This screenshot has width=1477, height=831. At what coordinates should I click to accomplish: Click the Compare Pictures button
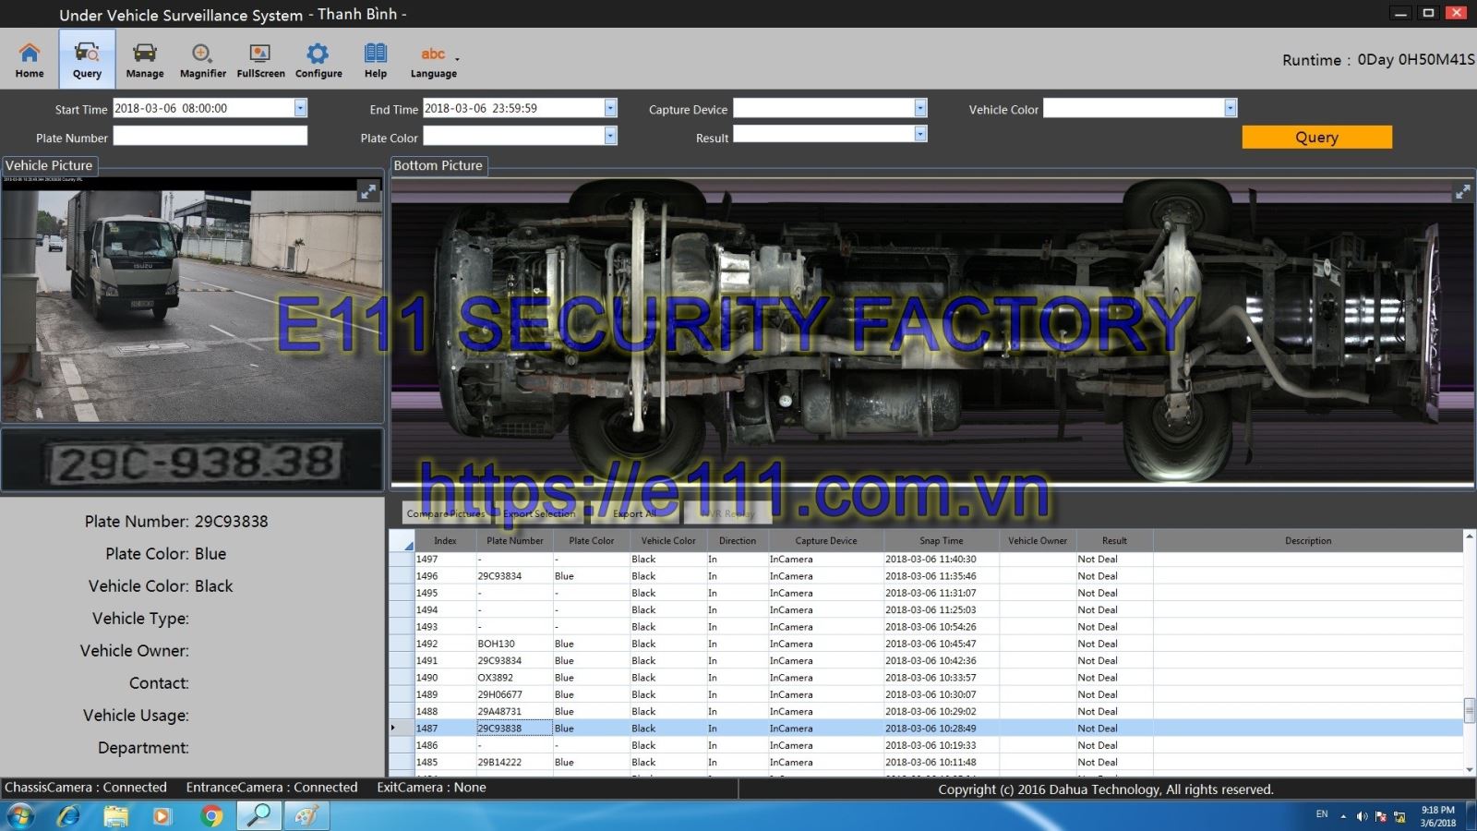point(446,513)
